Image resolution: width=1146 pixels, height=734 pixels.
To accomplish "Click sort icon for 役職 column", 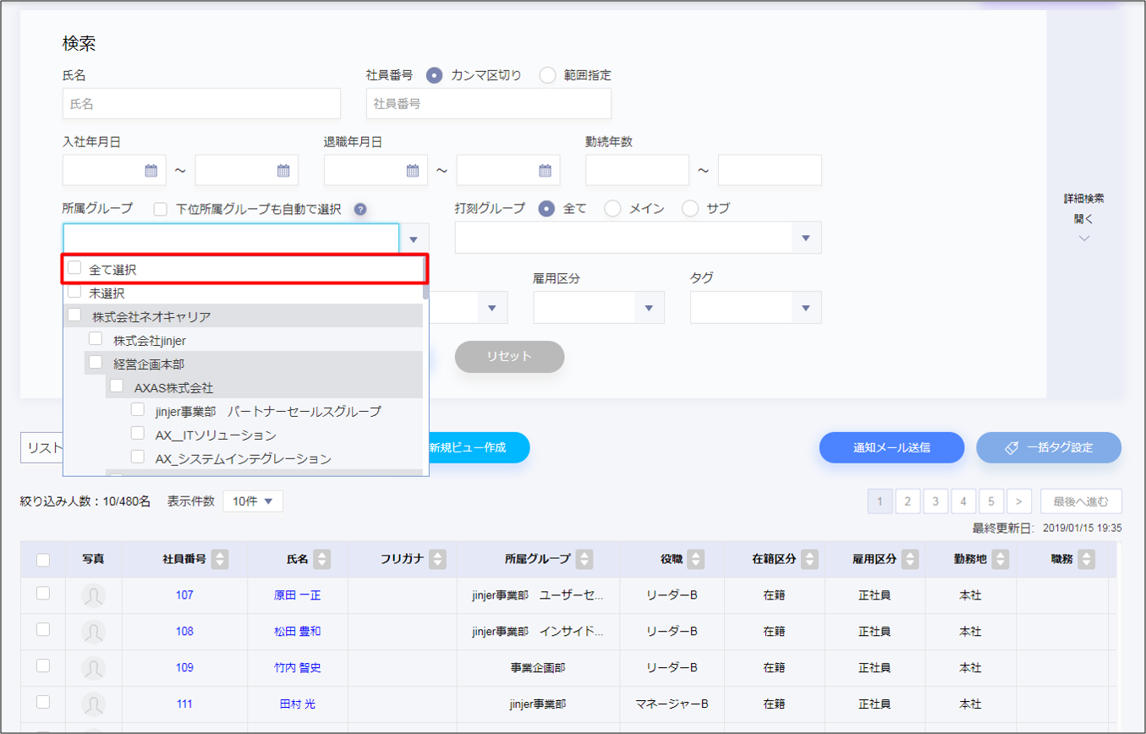I will pos(694,559).
